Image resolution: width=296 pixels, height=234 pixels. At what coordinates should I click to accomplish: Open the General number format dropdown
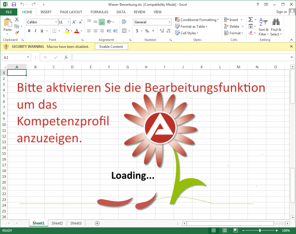(x=169, y=22)
